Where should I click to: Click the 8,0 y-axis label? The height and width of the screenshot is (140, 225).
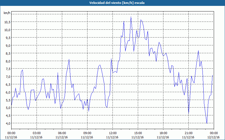(x=8, y=61)
